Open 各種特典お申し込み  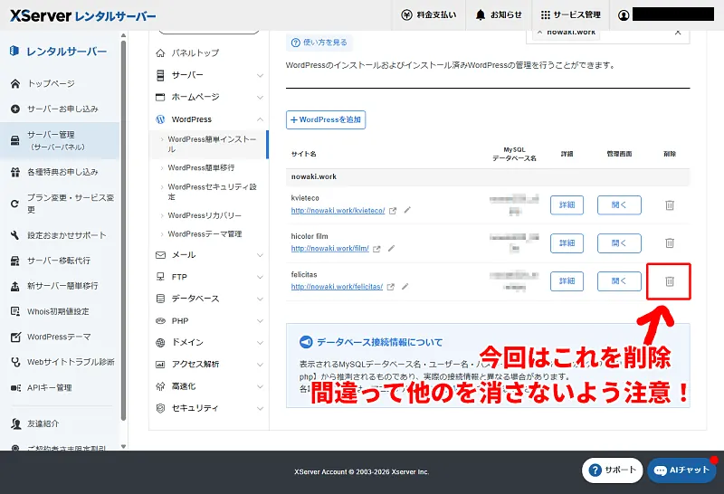(54, 172)
